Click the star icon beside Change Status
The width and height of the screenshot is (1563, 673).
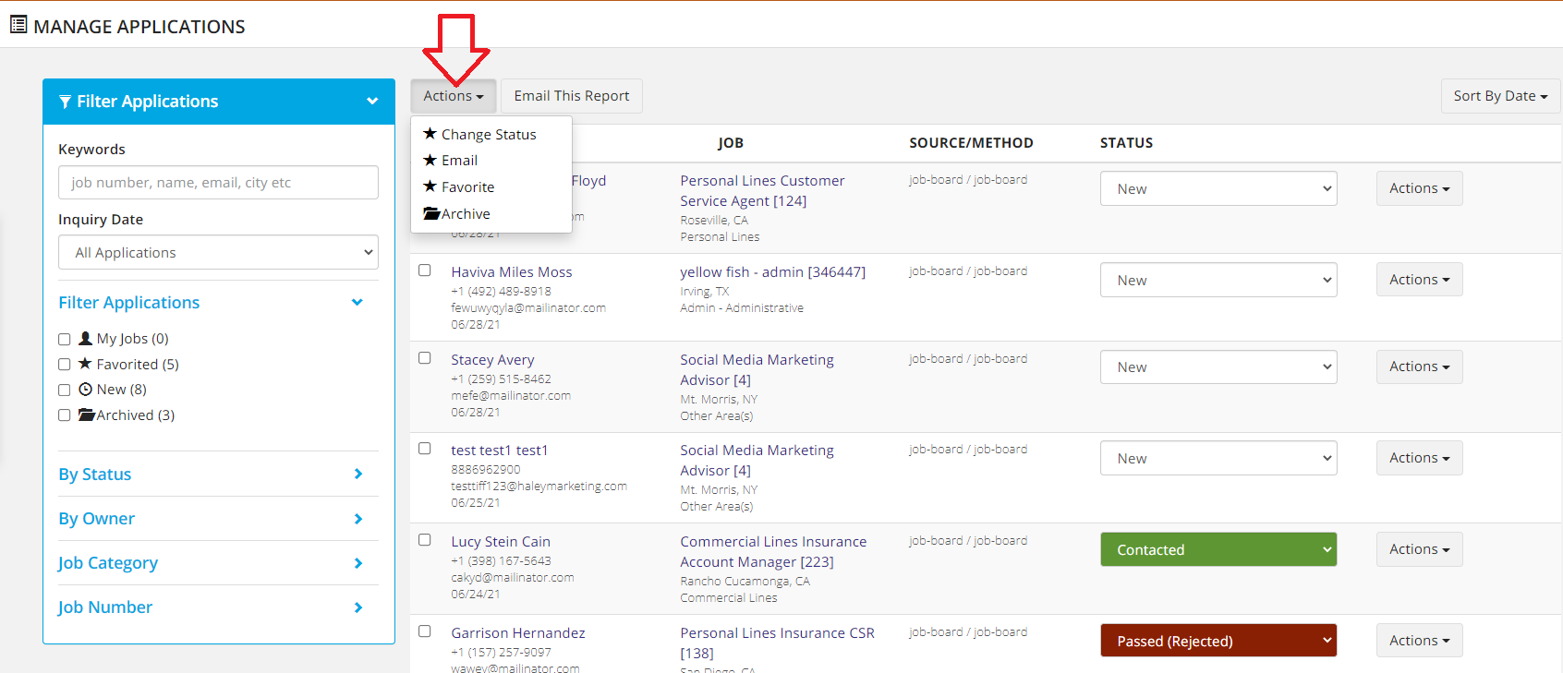[x=430, y=134]
